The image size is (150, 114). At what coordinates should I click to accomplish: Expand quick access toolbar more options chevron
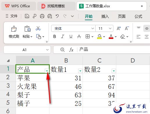[x=72, y=16]
